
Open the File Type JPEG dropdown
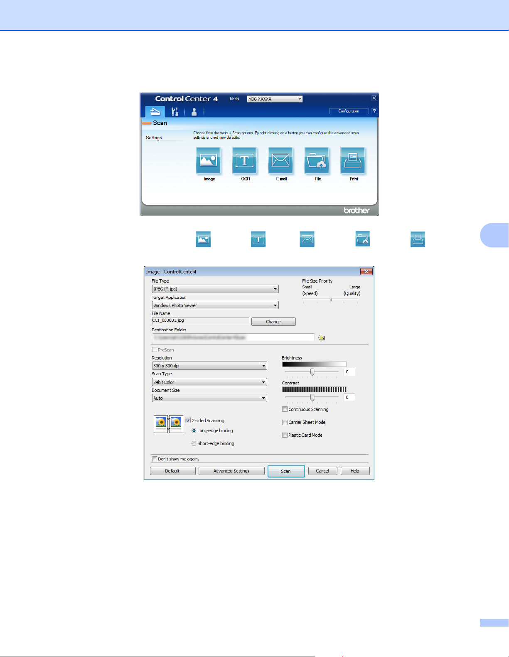click(x=215, y=289)
